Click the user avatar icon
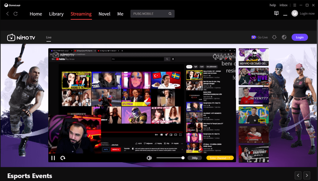318x181 pixels. [295, 13]
